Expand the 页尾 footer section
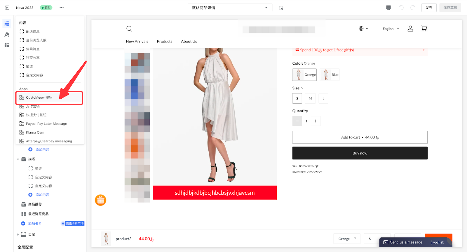Screen dimensions: 467x252 pyautogui.click(x=18, y=235)
